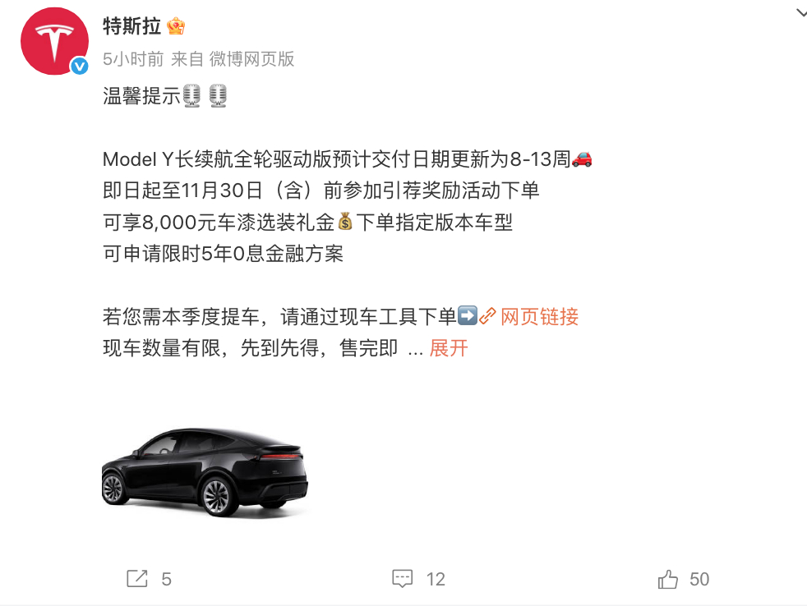The width and height of the screenshot is (807, 606).
Task: Click the like count 50
Action: (699, 579)
